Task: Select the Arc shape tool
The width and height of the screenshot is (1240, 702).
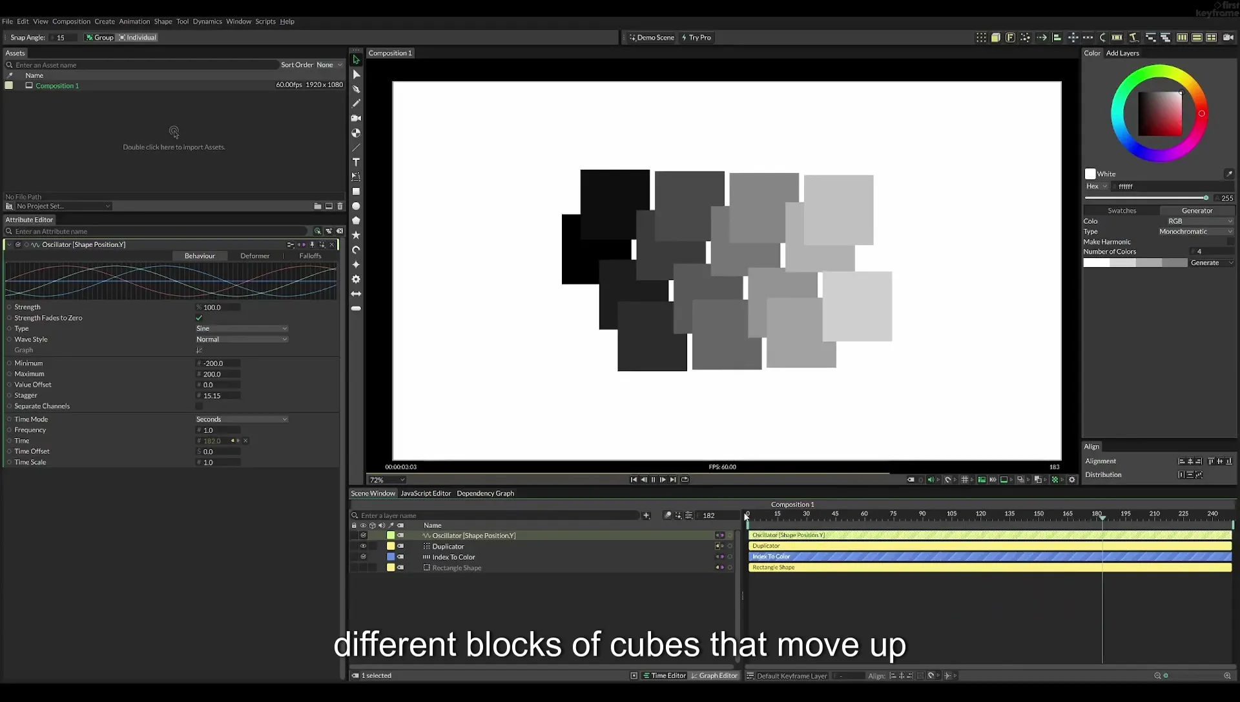Action: click(356, 250)
